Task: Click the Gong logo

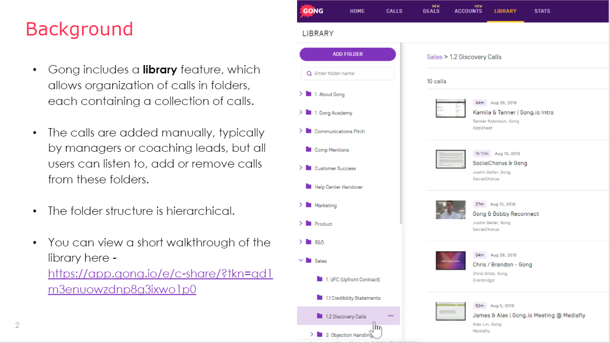Action: [x=312, y=11]
